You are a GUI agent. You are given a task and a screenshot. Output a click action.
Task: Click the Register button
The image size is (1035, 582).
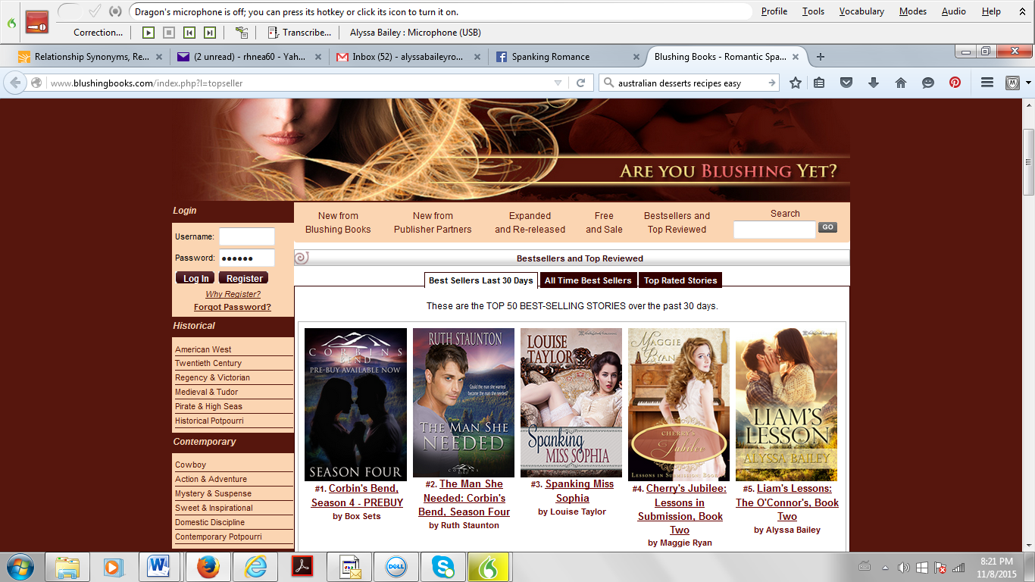click(244, 278)
